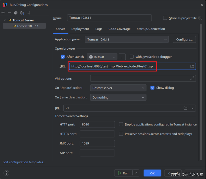The height and width of the screenshot is (179, 206).
Task: Click the OK button
Action: coord(152,173)
